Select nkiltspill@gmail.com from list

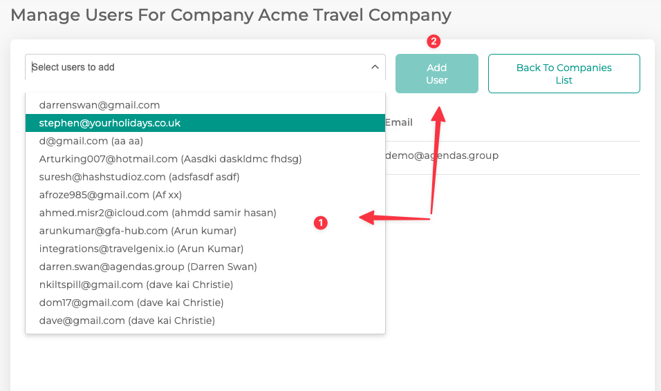click(136, 285)
